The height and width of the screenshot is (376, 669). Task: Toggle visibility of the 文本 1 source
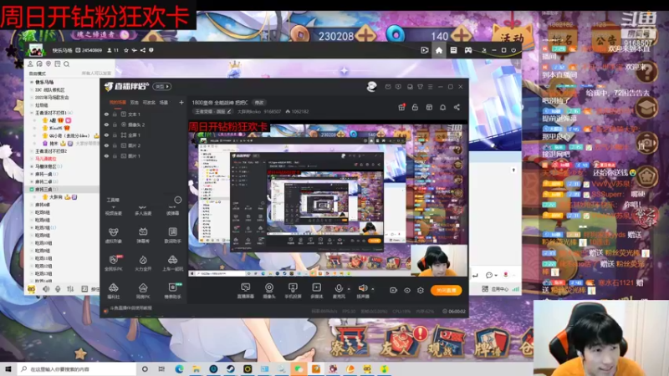(106, 114)
